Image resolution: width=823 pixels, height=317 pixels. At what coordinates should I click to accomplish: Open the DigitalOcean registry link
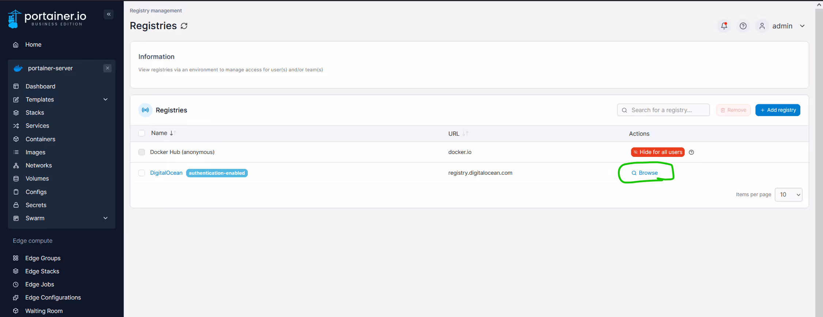[x=166, y=173]
